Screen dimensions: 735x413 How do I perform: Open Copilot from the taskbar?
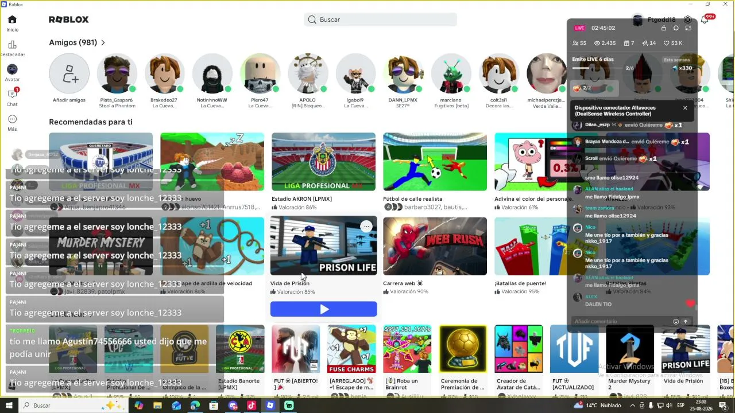[138, 406]
